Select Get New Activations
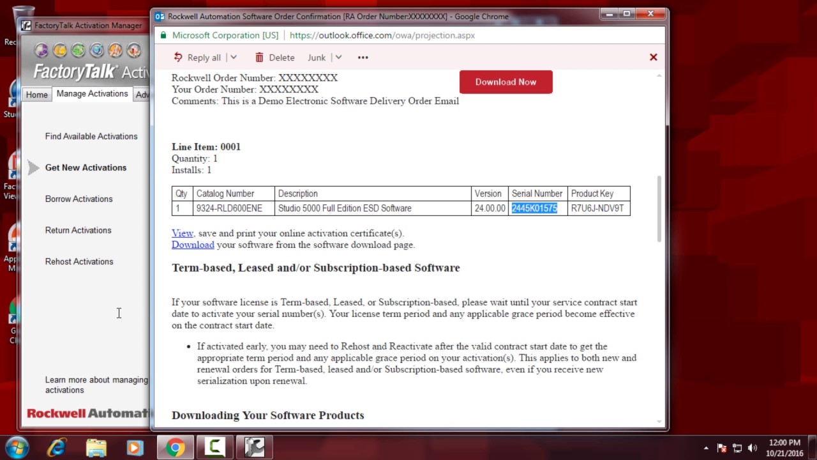 (x=86, y=167)
